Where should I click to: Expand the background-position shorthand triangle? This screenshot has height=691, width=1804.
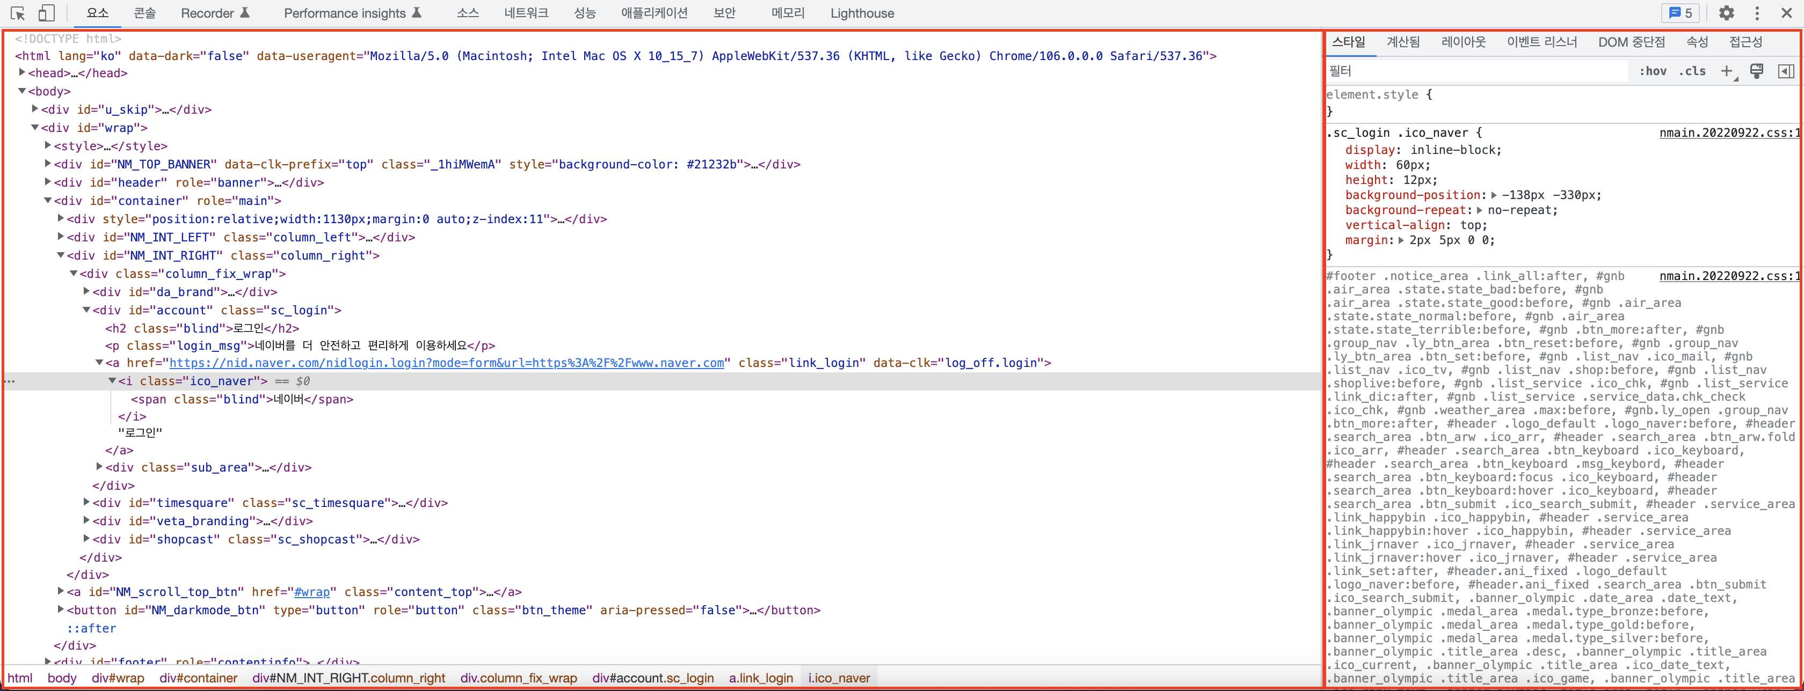pos(1494,195)
